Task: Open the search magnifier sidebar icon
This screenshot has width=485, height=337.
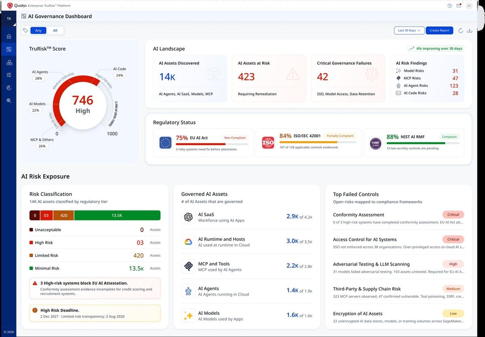Action: 8,100
